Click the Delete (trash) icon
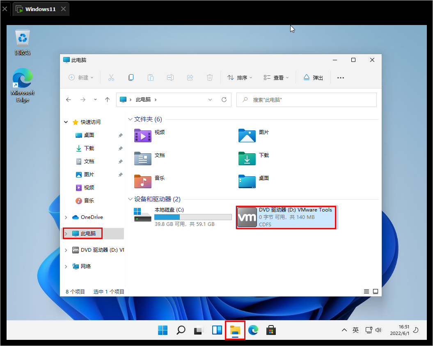This screenshot has height=346, width=433. click(x=209, y=77)
